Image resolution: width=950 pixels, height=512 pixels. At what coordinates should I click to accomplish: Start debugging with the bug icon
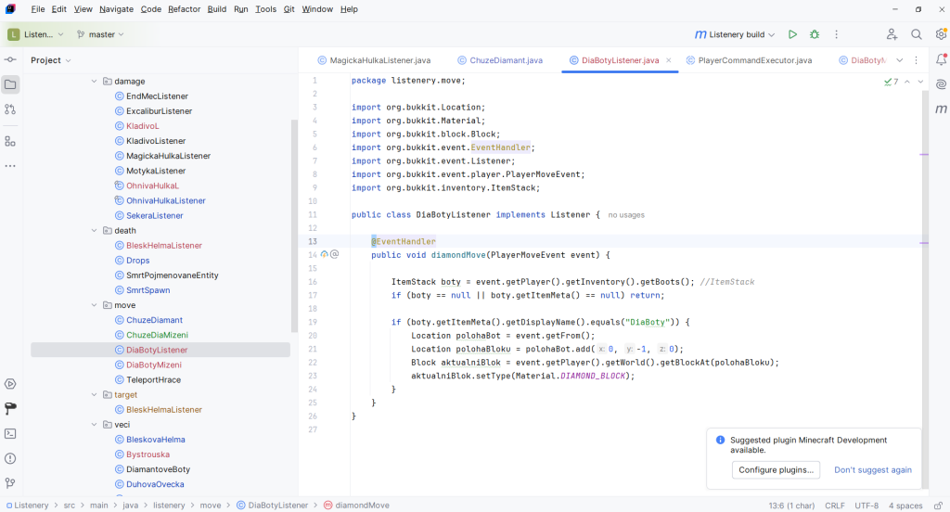click(815, 34)
